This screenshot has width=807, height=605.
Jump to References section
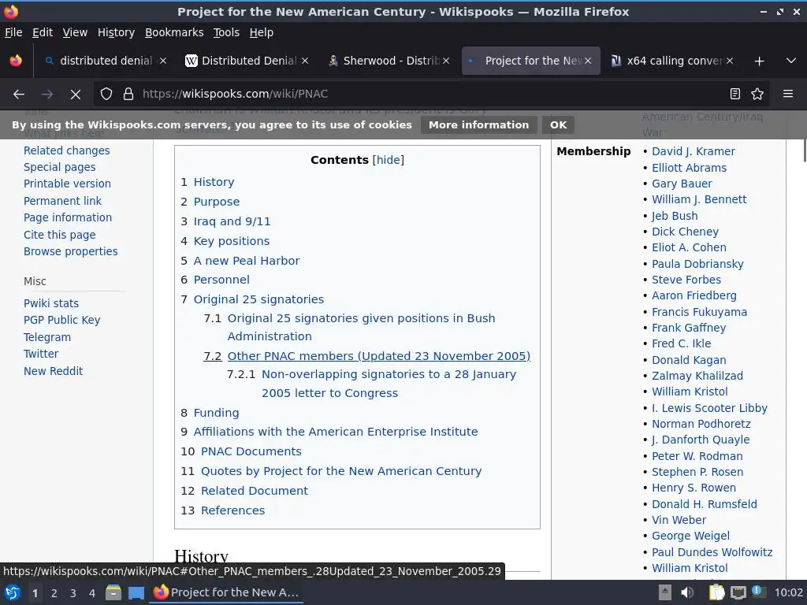[232, 510]
